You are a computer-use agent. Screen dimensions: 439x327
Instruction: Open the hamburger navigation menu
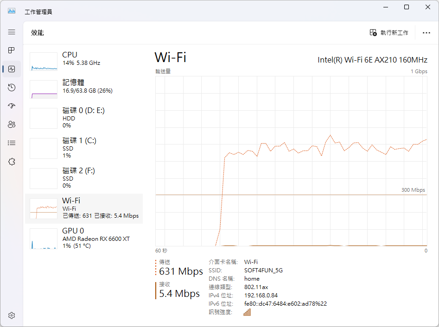(12, 32)
